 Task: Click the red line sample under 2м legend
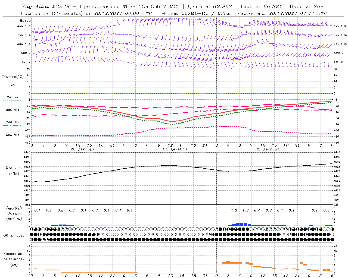click(13, 88)
